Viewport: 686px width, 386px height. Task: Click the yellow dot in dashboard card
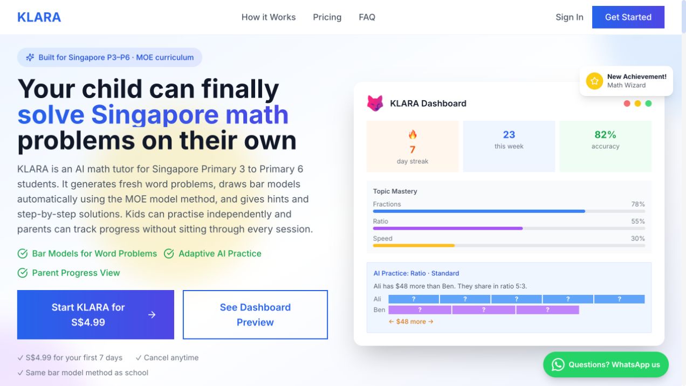click(637, 104)
